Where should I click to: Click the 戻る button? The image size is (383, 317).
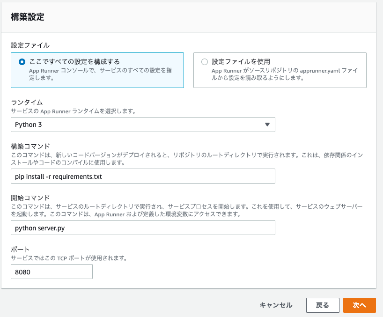323,305
